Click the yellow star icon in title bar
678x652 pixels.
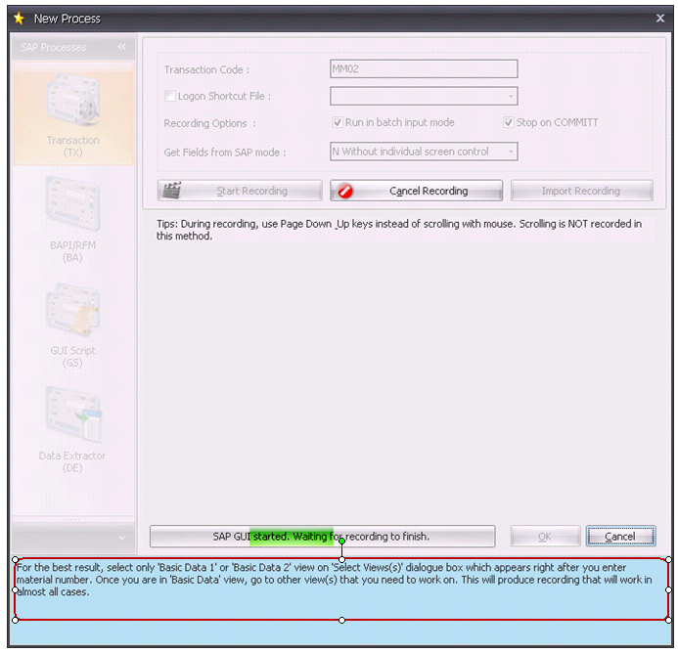(x=18, y=18)
